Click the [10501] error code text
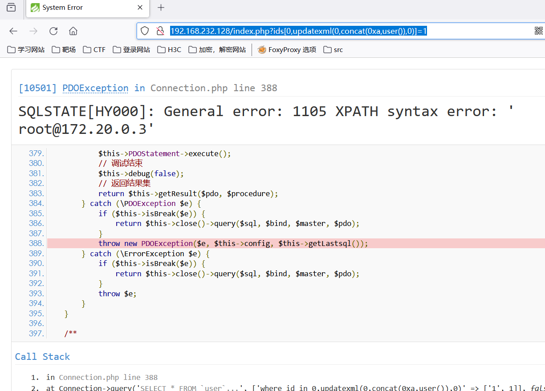The height and width of the screenshot is (391, 545). [x=37, y=88]
